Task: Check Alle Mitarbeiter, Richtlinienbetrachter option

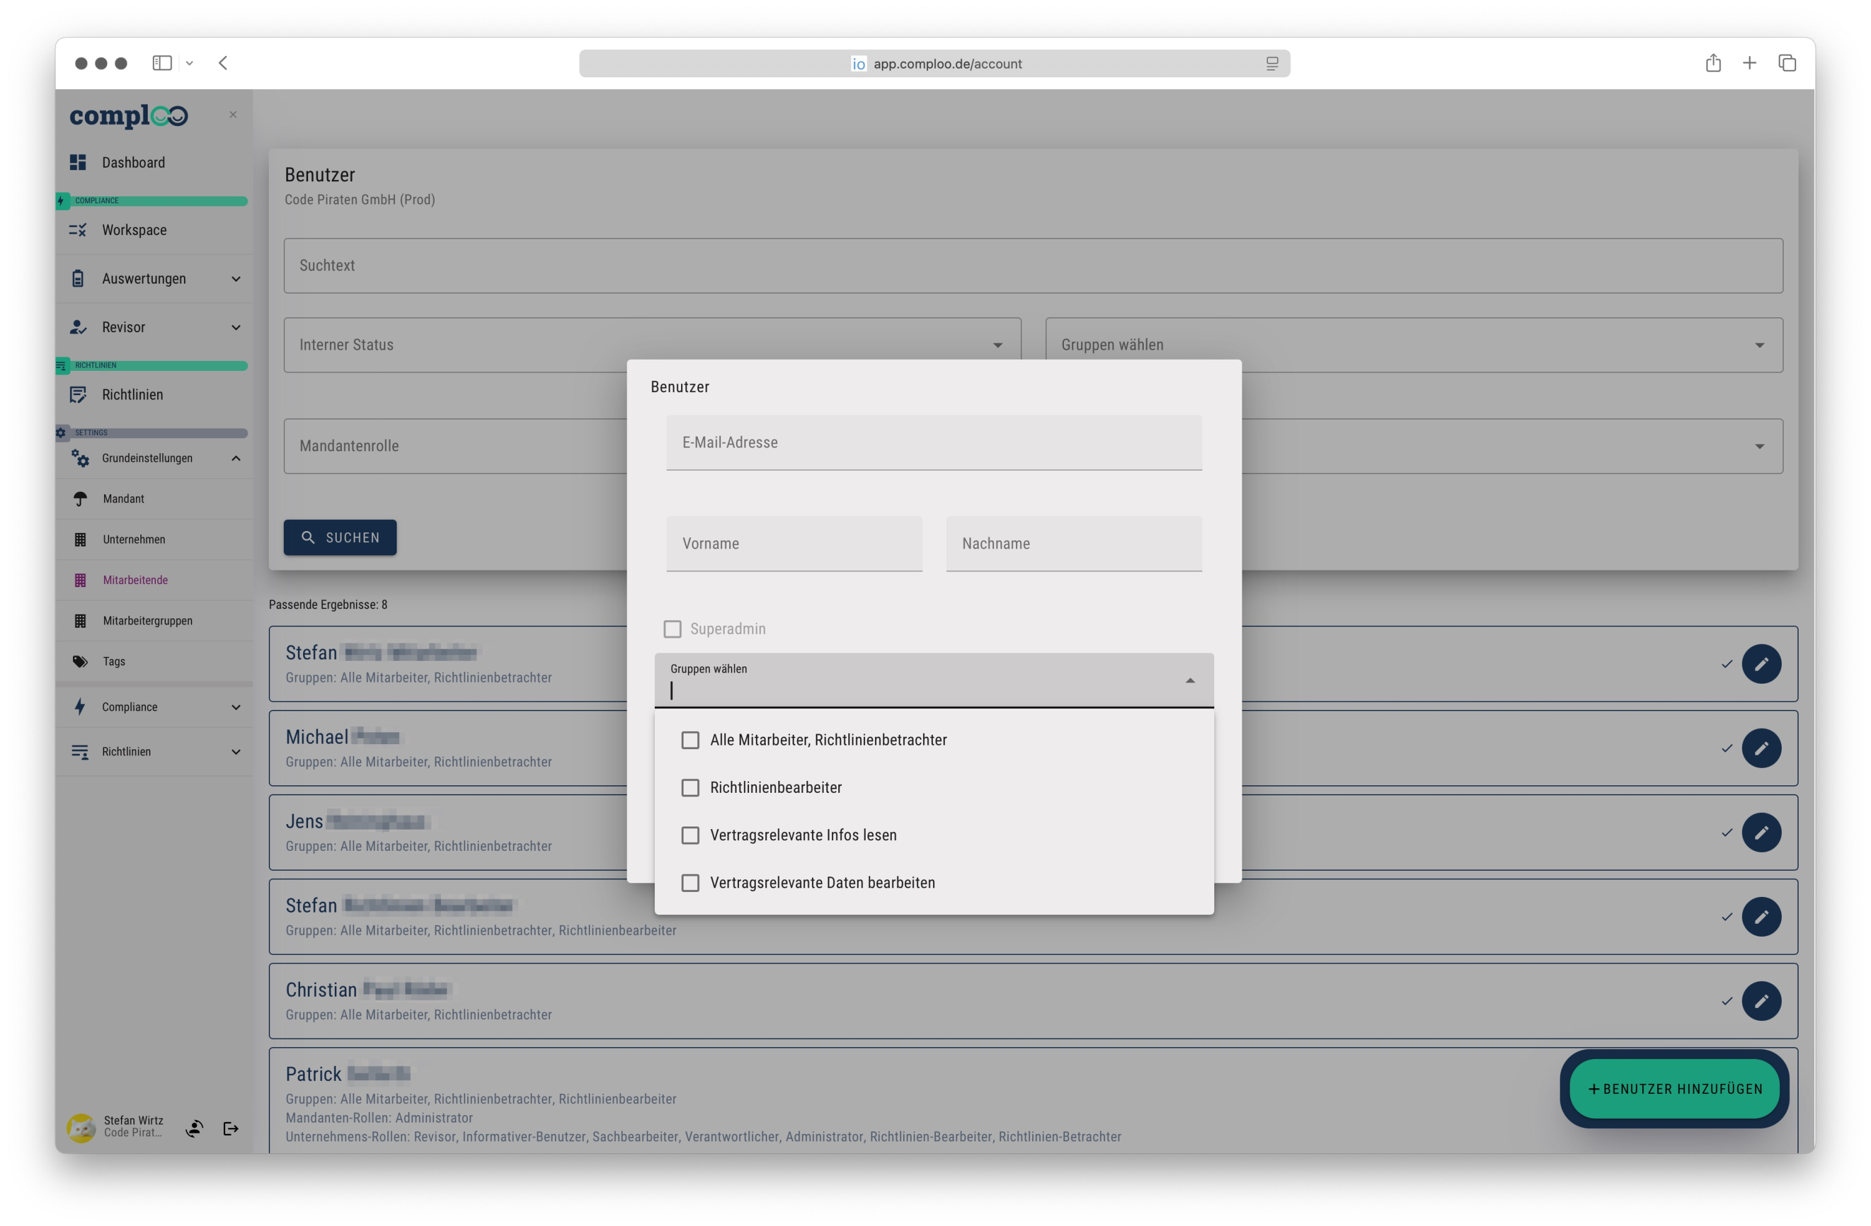Action: pyautogui.click(x=690, y=740)
